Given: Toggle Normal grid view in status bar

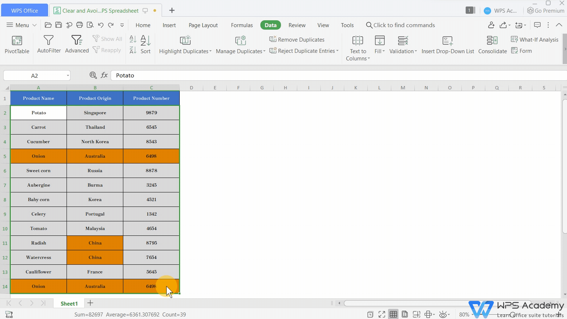Looking at the screenshot, I should [393, 314].
